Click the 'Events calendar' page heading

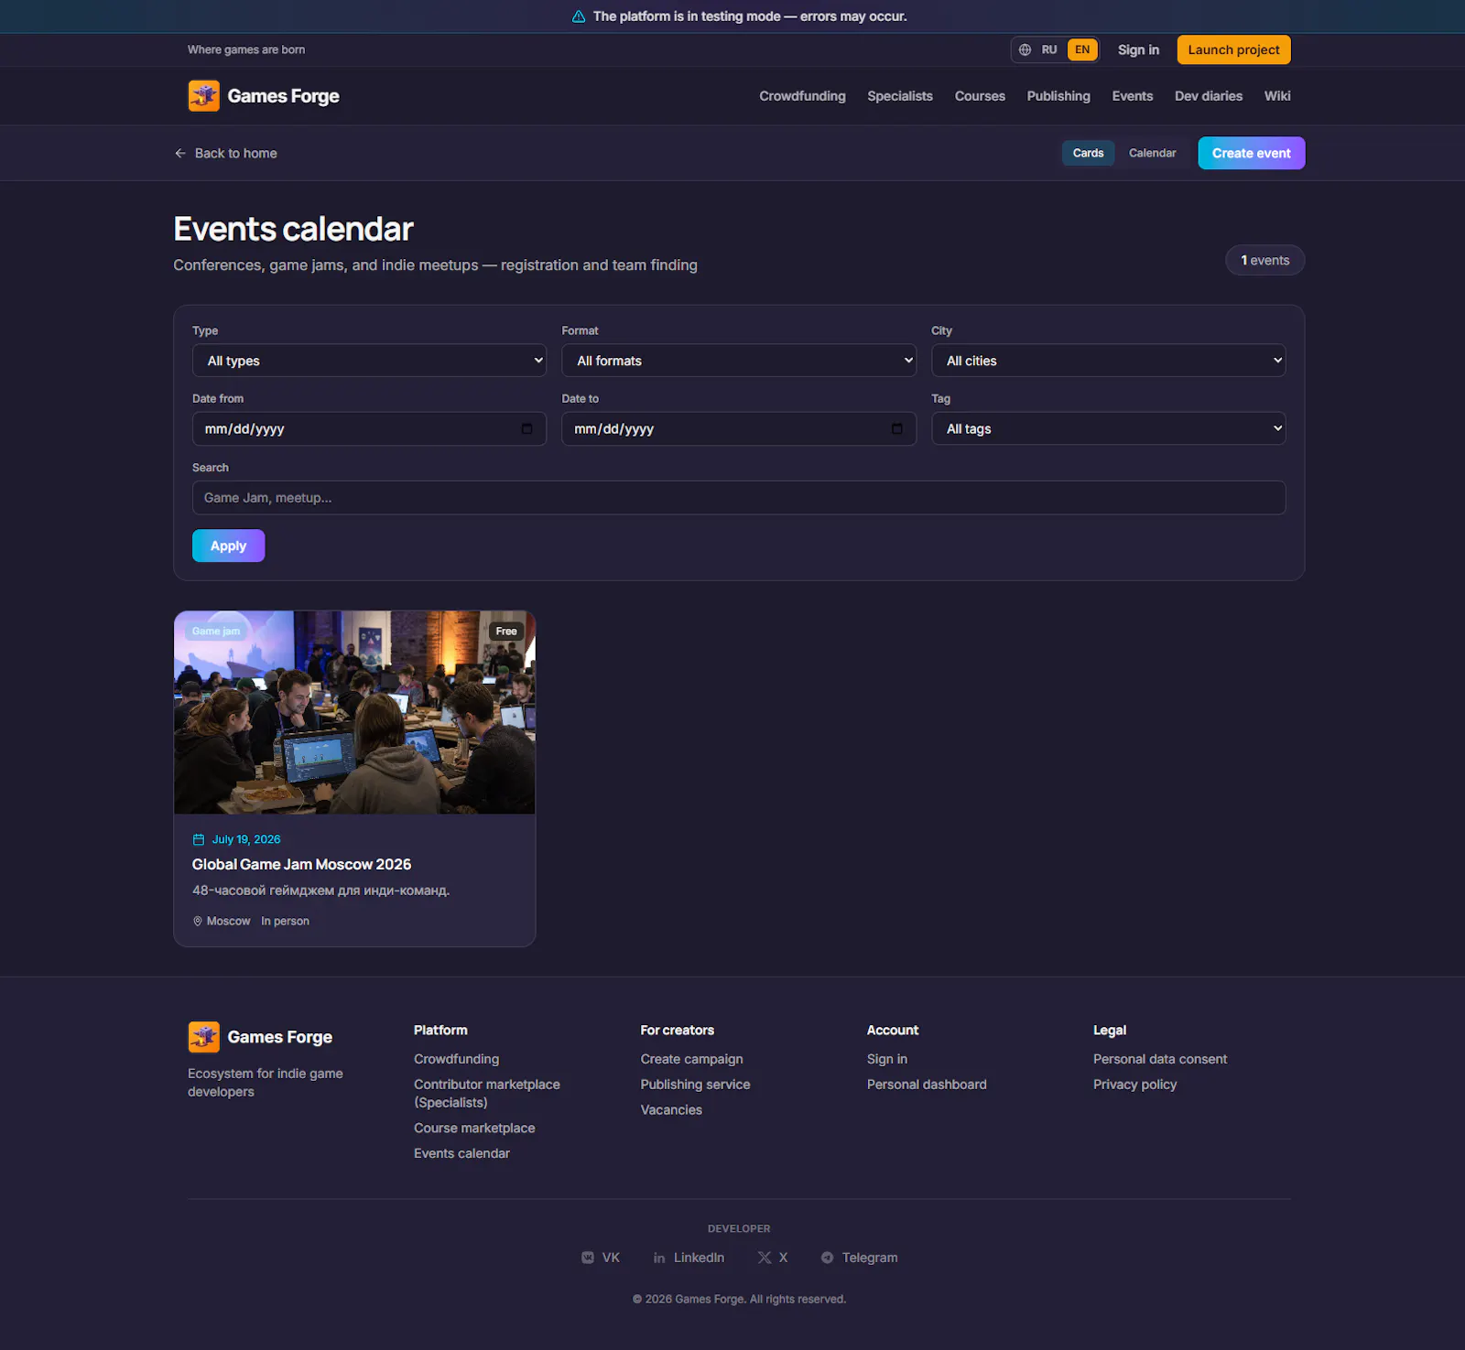click(x=293, y=229)
